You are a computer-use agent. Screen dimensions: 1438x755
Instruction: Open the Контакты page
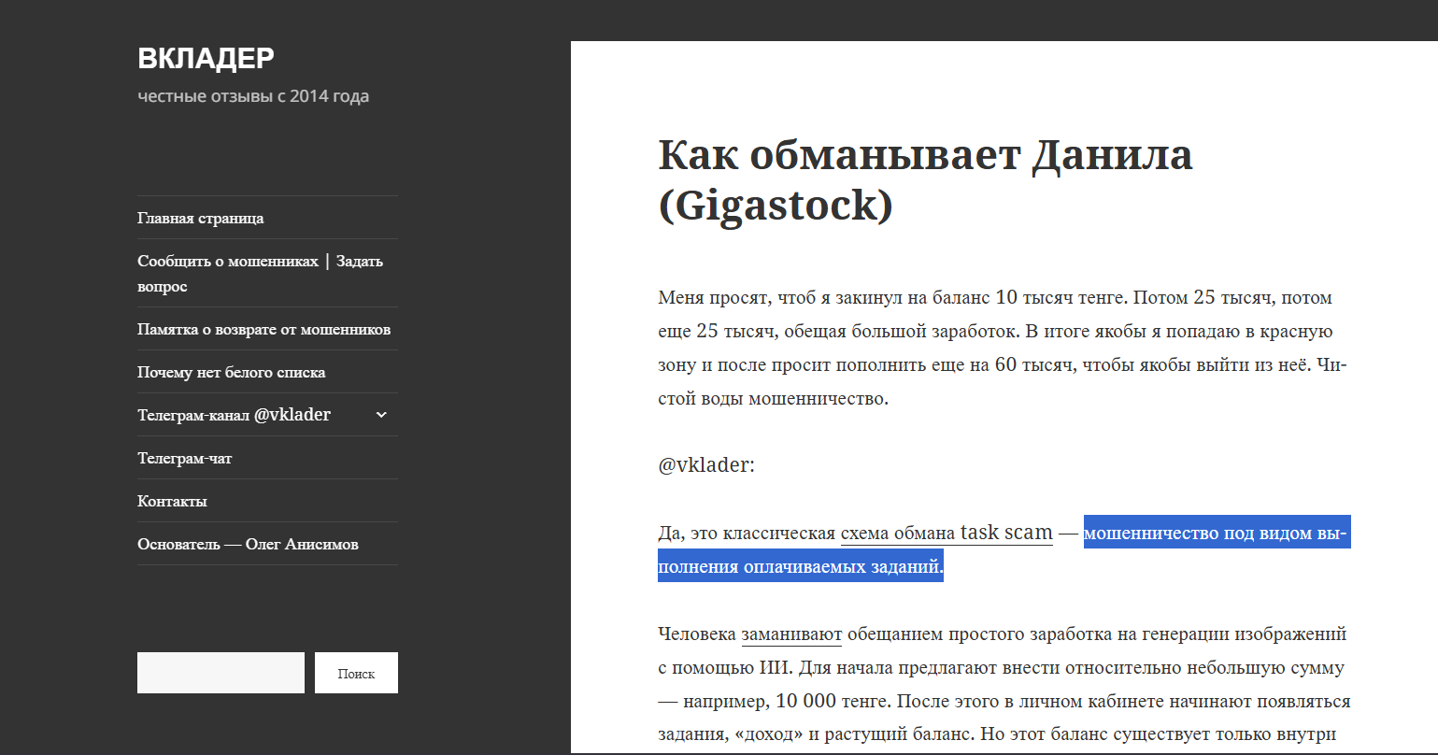tap(172, 501)
